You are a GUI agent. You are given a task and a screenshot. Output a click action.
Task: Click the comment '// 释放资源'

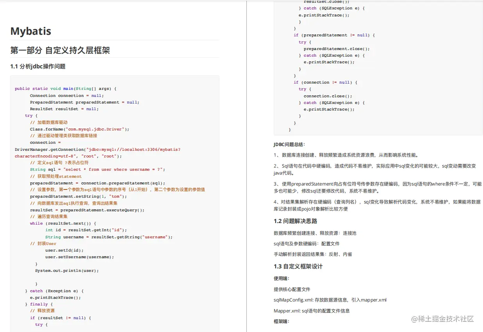coord(43,311)
